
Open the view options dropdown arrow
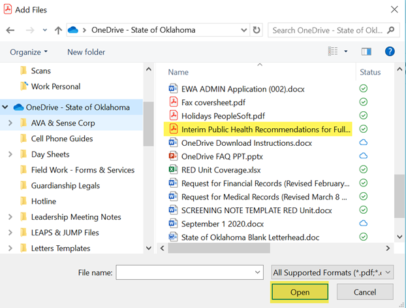tap(346, 52)
